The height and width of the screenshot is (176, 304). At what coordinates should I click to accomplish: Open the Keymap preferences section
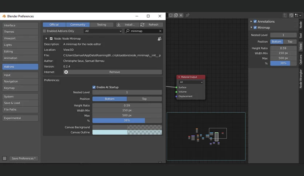[x=20, y=88]
